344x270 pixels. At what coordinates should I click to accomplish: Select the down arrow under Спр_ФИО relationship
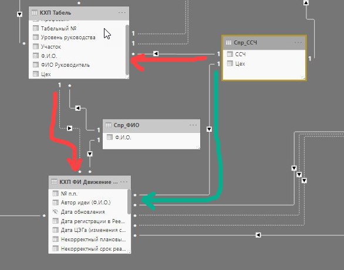coord(90,154)
